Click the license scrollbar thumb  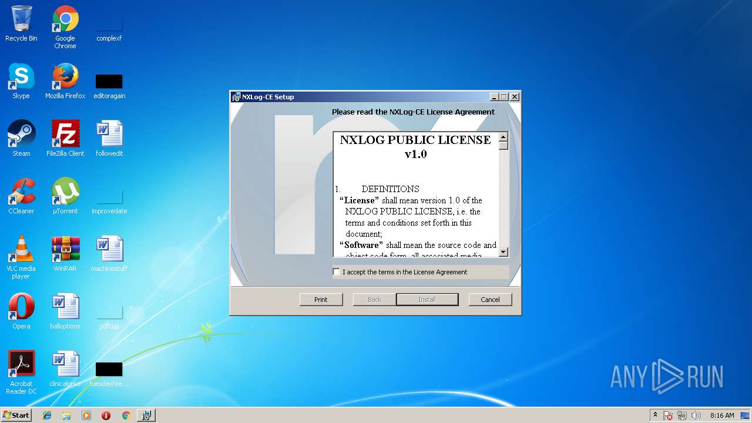coord(503,146)
